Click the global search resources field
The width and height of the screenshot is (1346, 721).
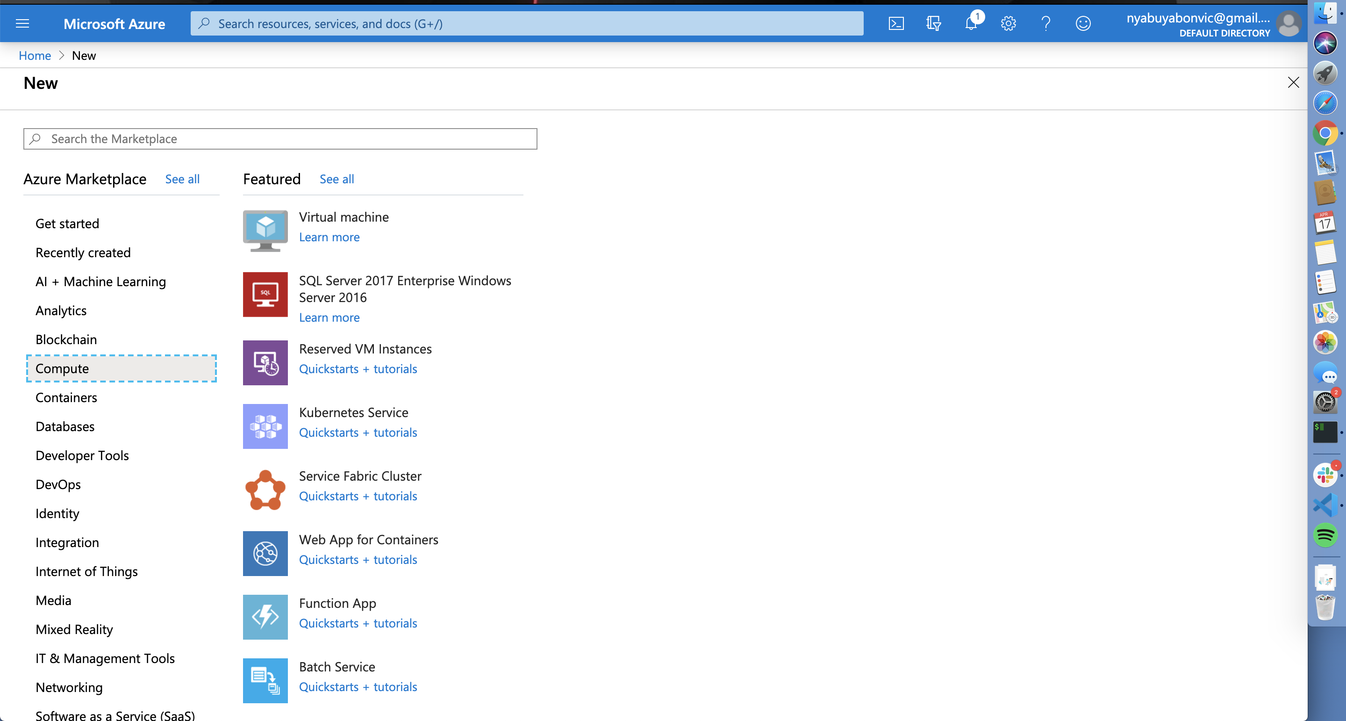tap(527, 23)
